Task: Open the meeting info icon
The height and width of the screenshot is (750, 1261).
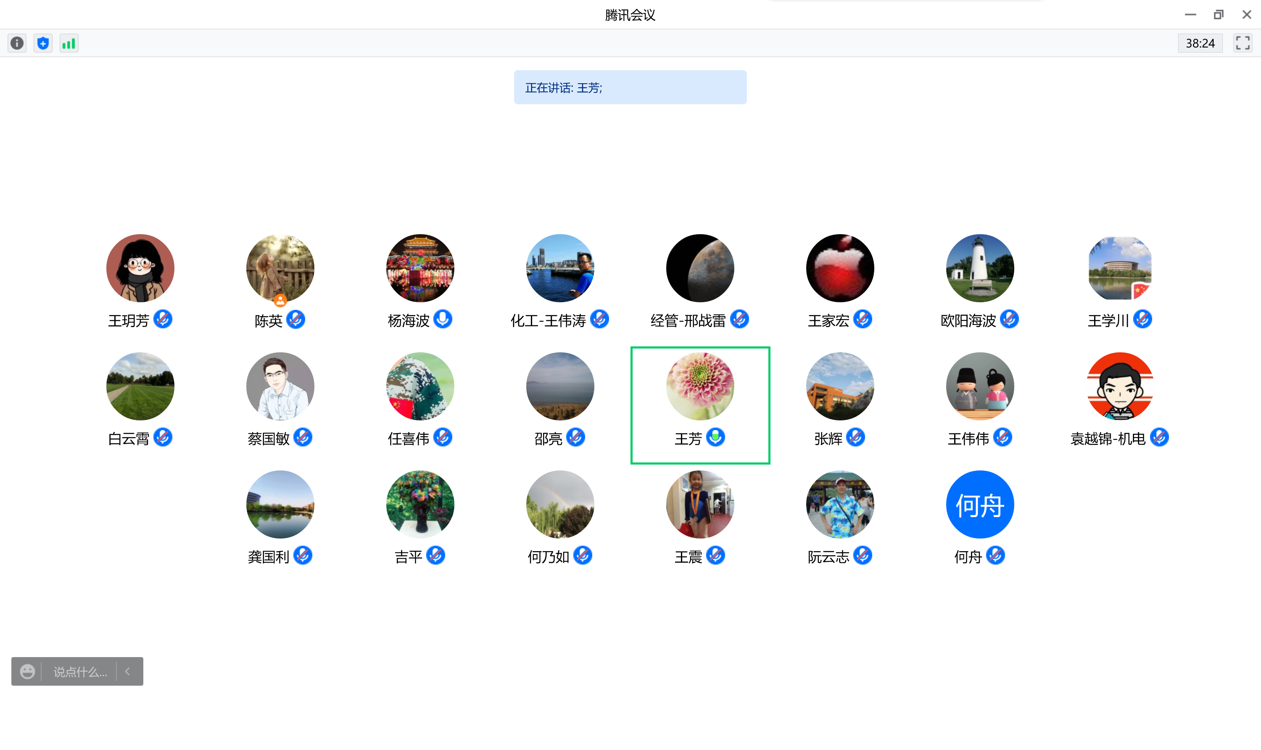Action: click(17, 43)
